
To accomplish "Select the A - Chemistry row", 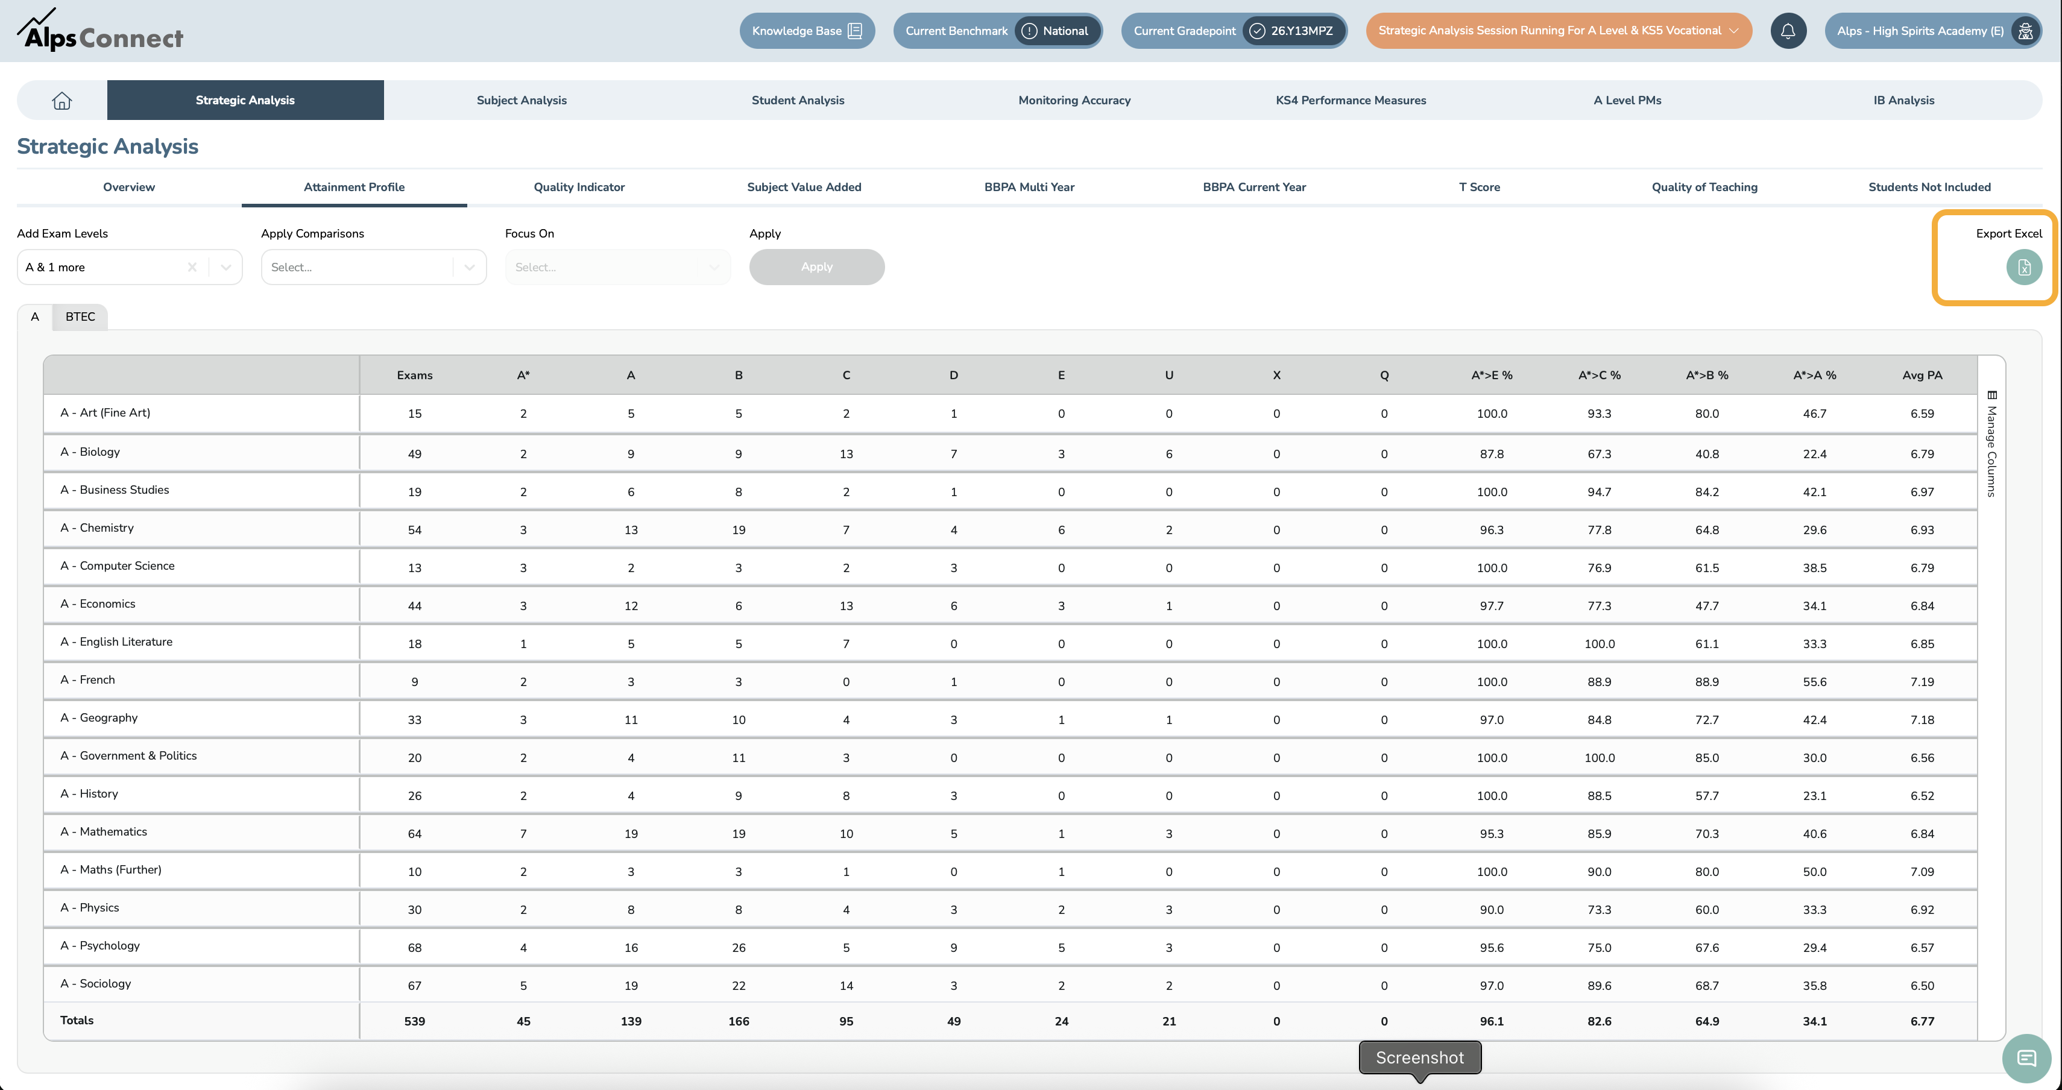I will [1010, 529].
